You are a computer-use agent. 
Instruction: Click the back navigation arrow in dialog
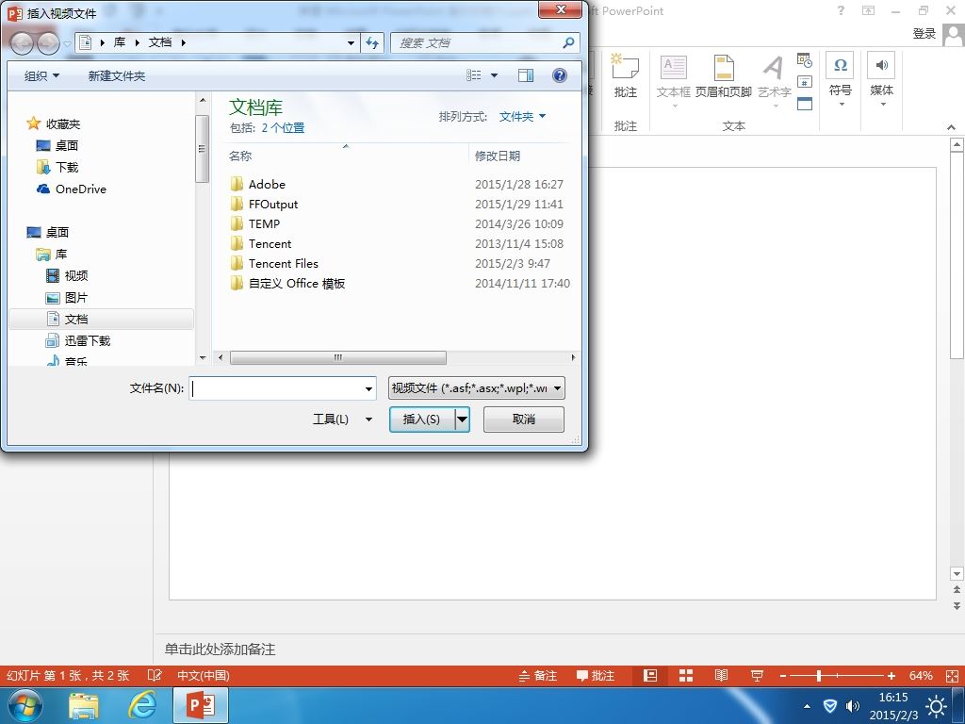click(21, 43)
